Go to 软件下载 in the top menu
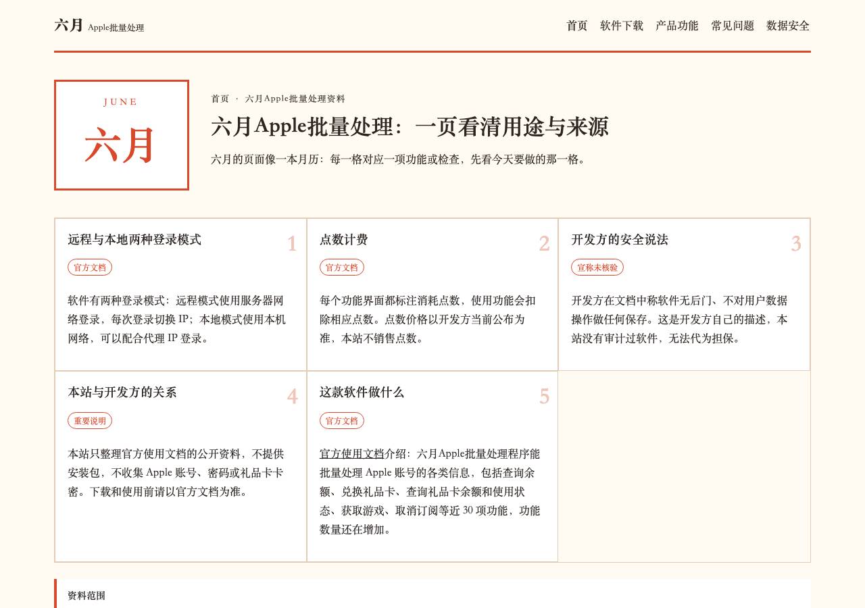 (622, 26)
